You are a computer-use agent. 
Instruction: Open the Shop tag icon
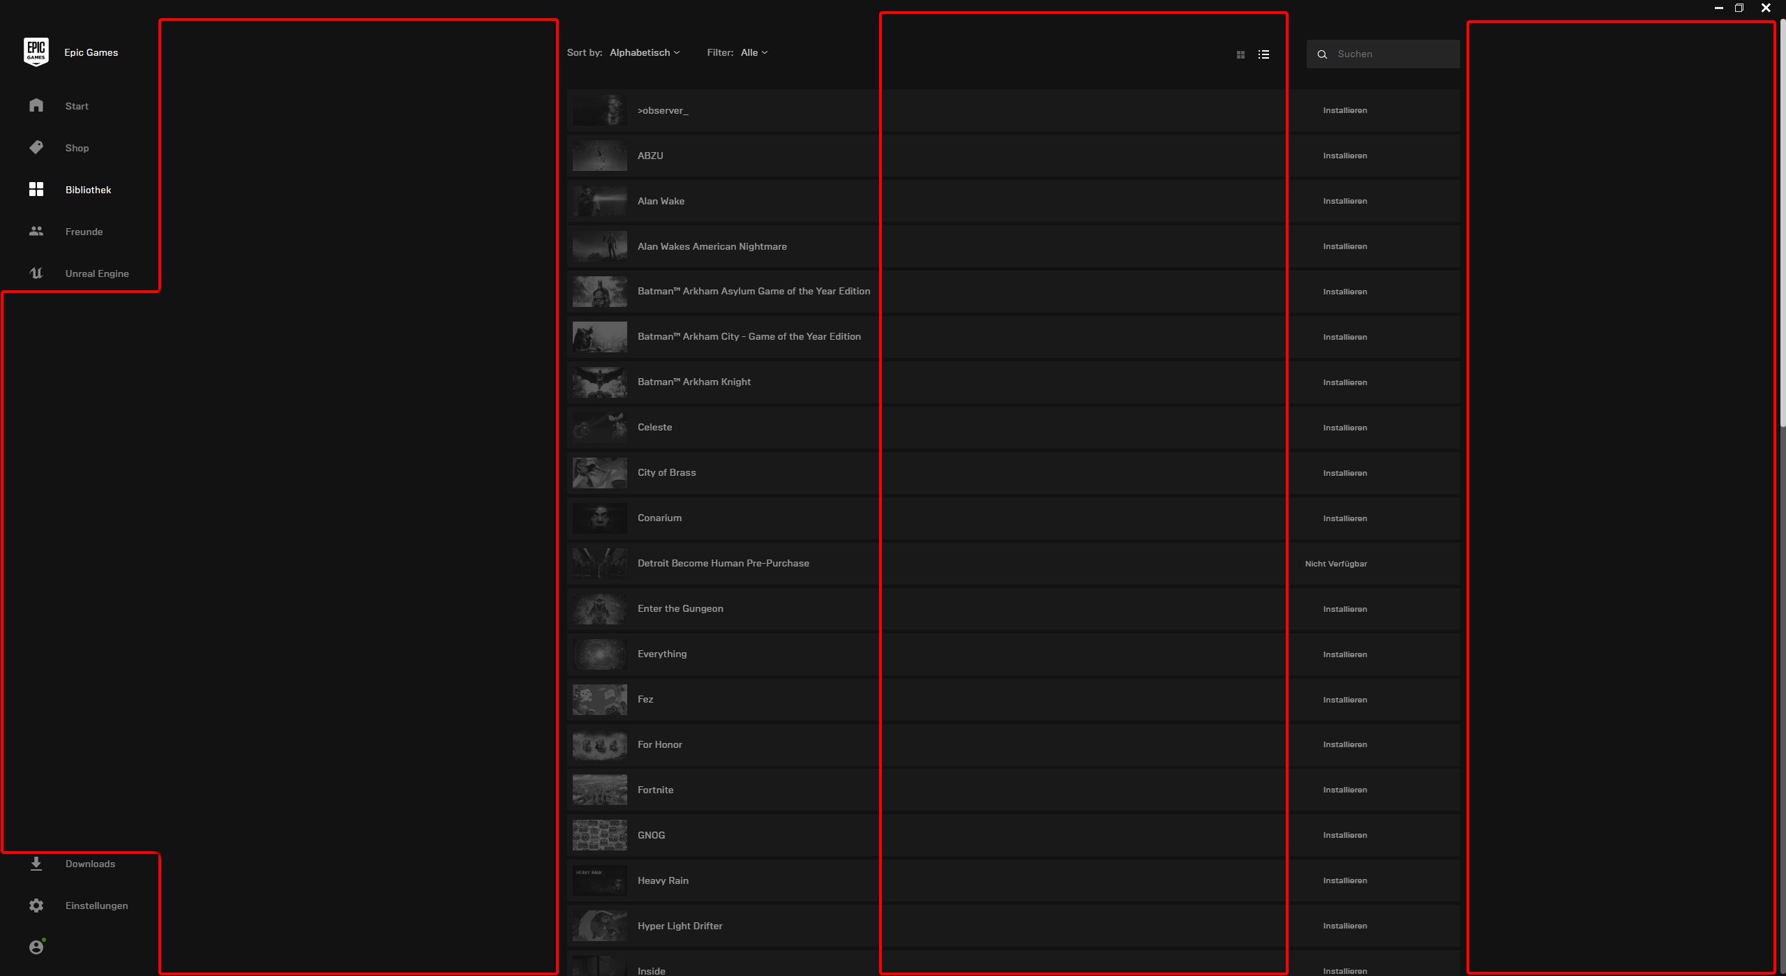tap(36, 147)
